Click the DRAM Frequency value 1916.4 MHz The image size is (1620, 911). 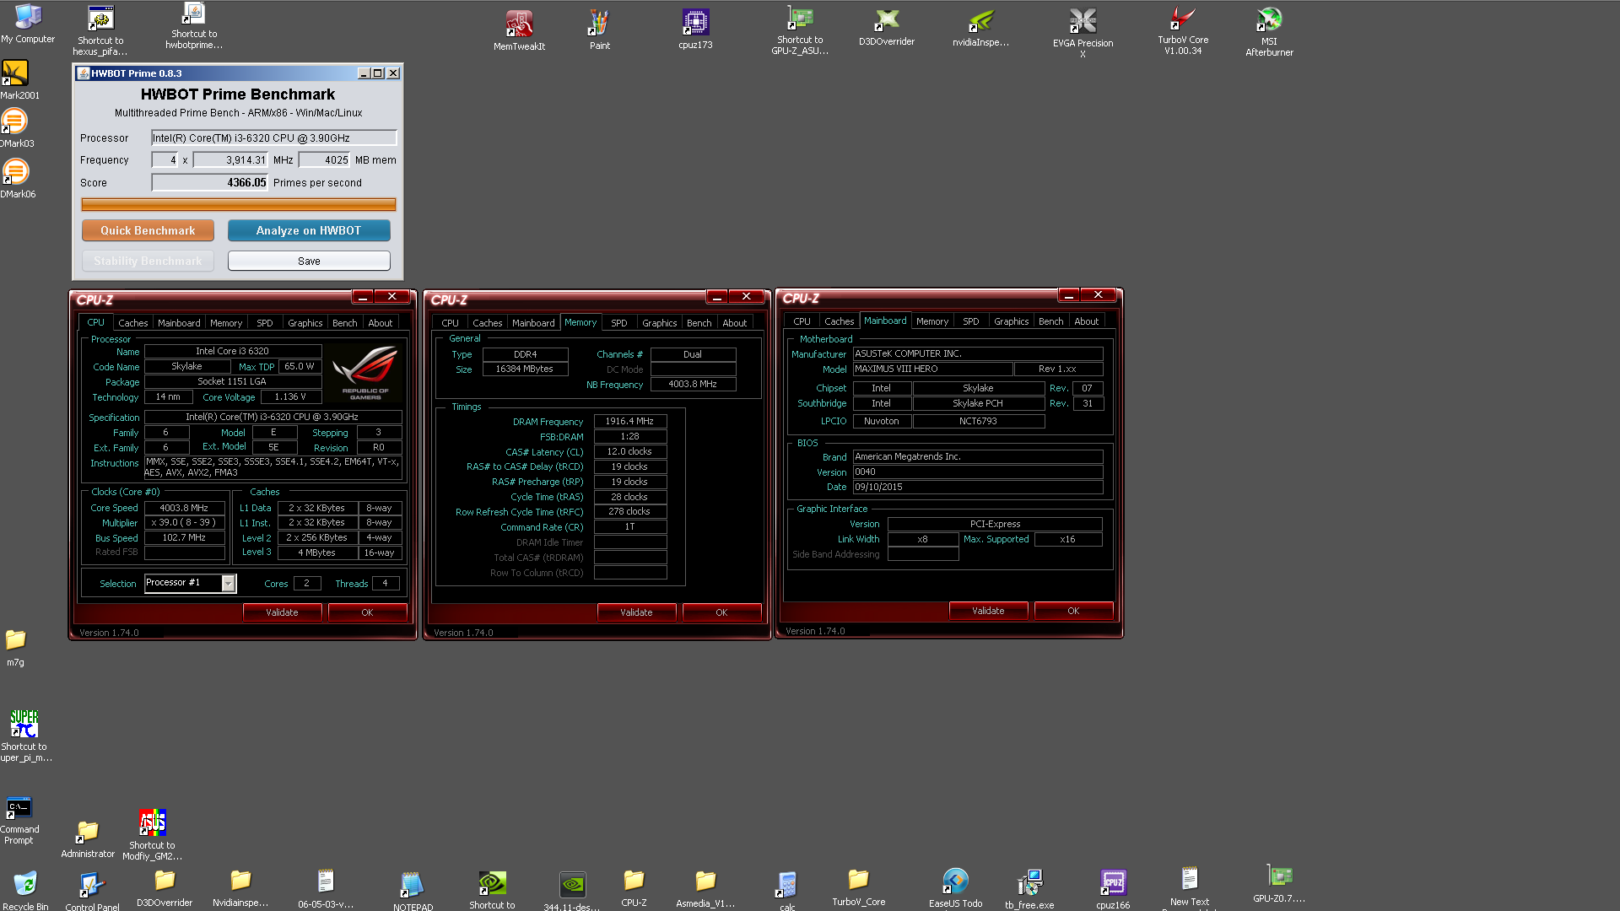coord(629,421)
